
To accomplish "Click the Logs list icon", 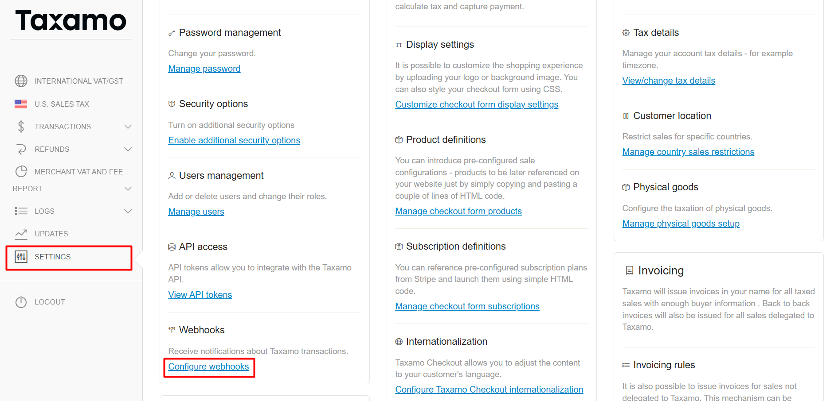I will pyautogui.click(x=21, y=211).
